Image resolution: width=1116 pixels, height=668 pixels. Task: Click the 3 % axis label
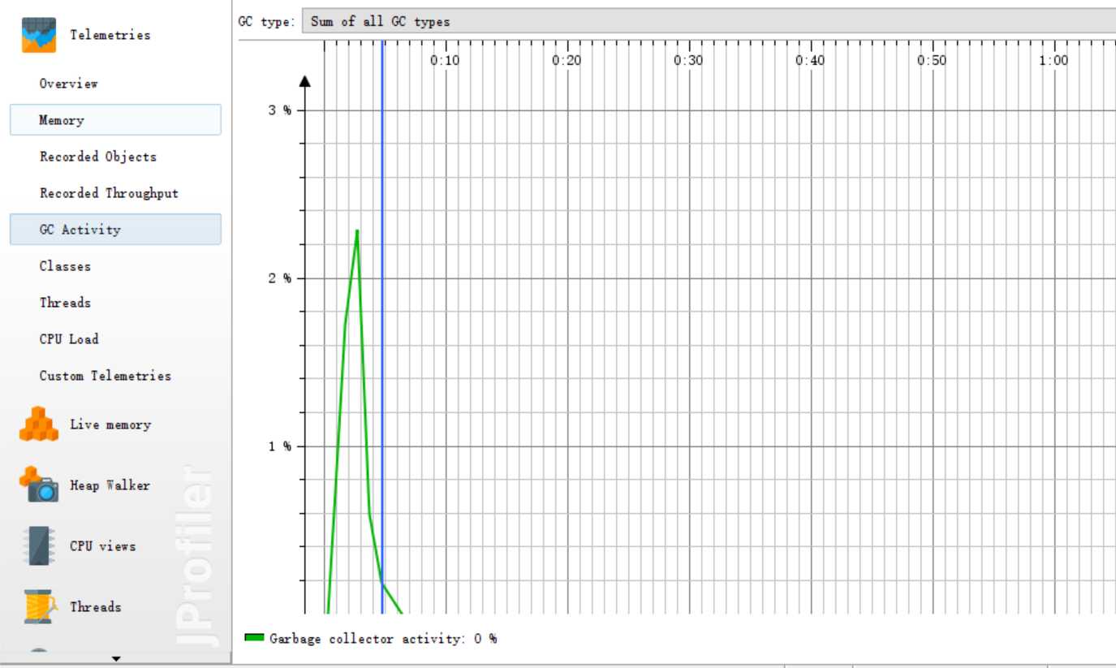pos(280,110)
